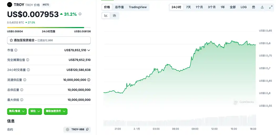The width and height of the screenshot is (276, 135).
Task: Select the 1个月 time range
Action: (x=199, y=7)
